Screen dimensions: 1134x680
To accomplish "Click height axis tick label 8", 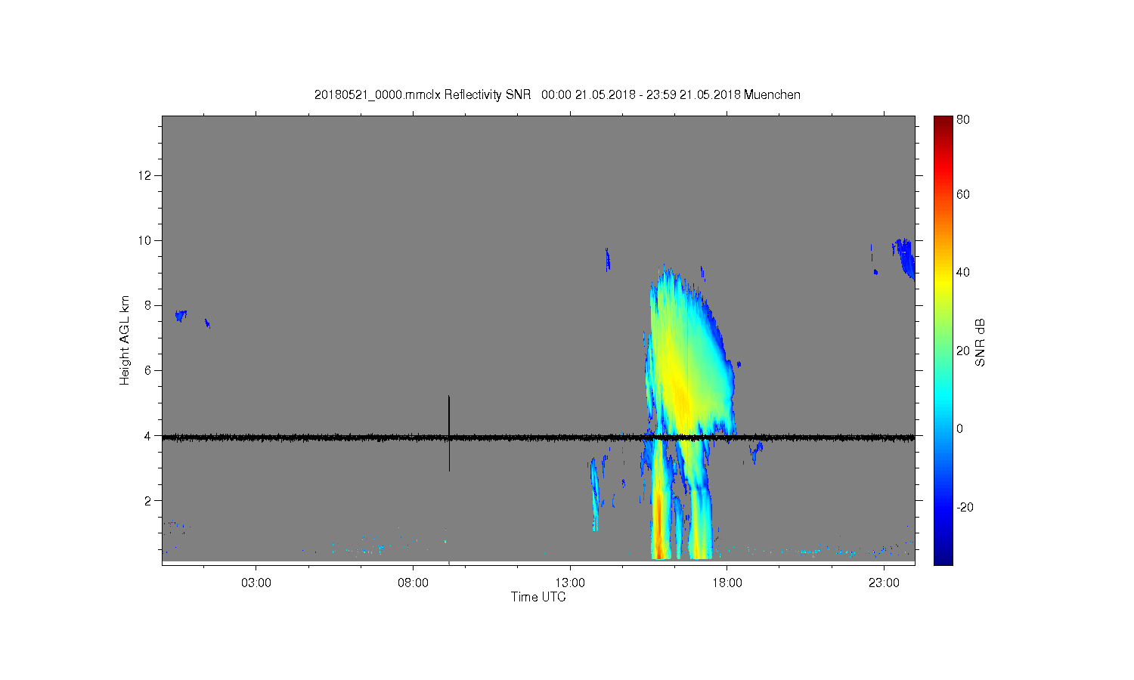I will tap(147, 305).
